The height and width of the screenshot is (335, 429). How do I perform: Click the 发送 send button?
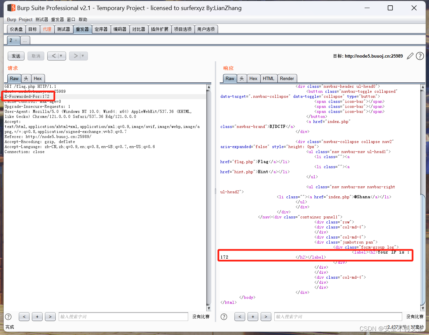[x=16, y=56]
